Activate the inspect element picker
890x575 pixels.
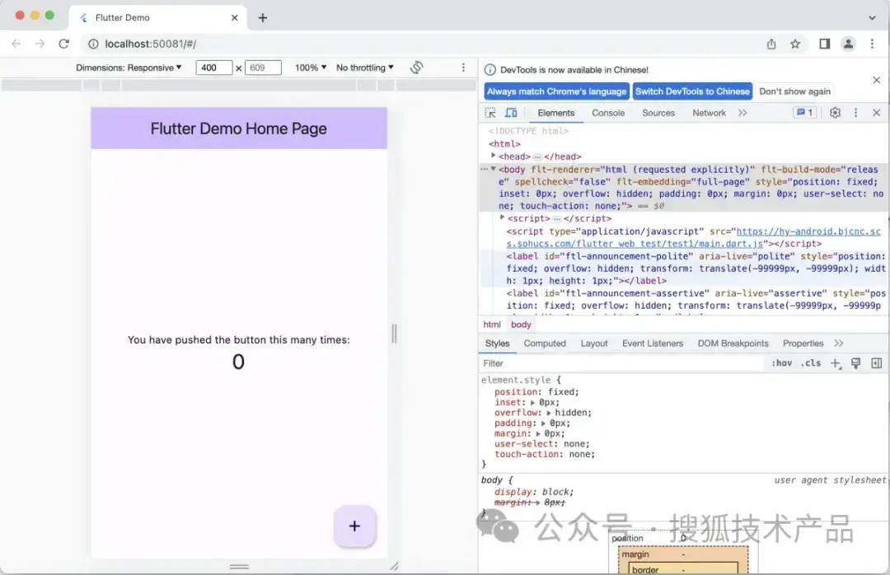point(490,113)
